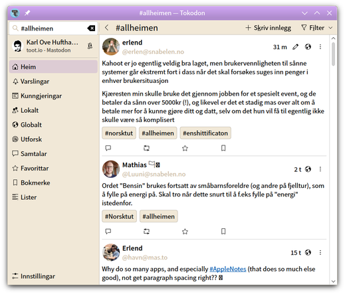Click globe visibility icon on erlend's post
The width and height of the screenshot is (345, 294).
click(308, 46)
